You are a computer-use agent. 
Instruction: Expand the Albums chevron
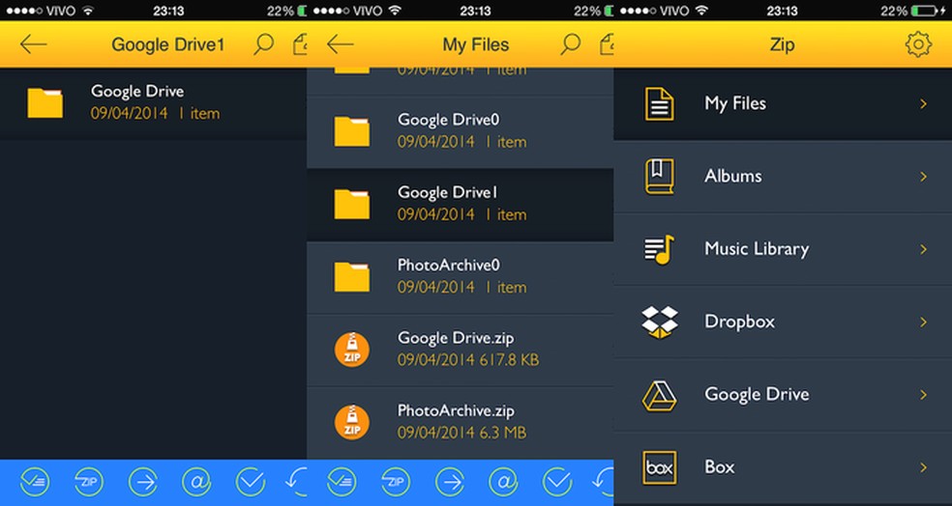[924, 177]
